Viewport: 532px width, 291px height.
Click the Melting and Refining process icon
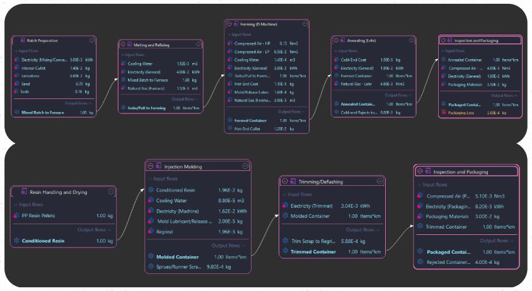pyautogui.click(x=129, y=45)
